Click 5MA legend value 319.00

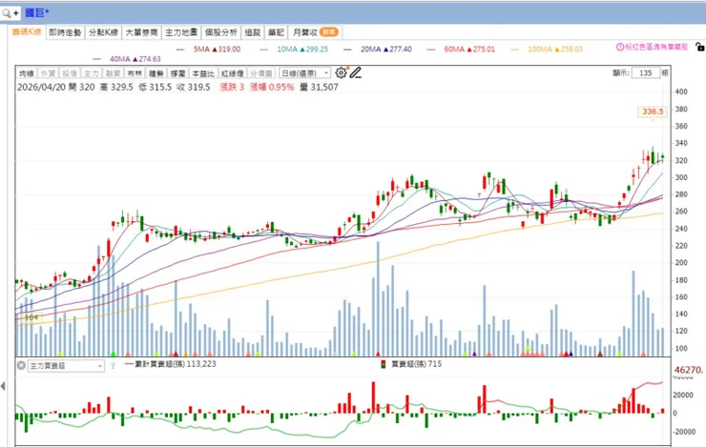229,49
